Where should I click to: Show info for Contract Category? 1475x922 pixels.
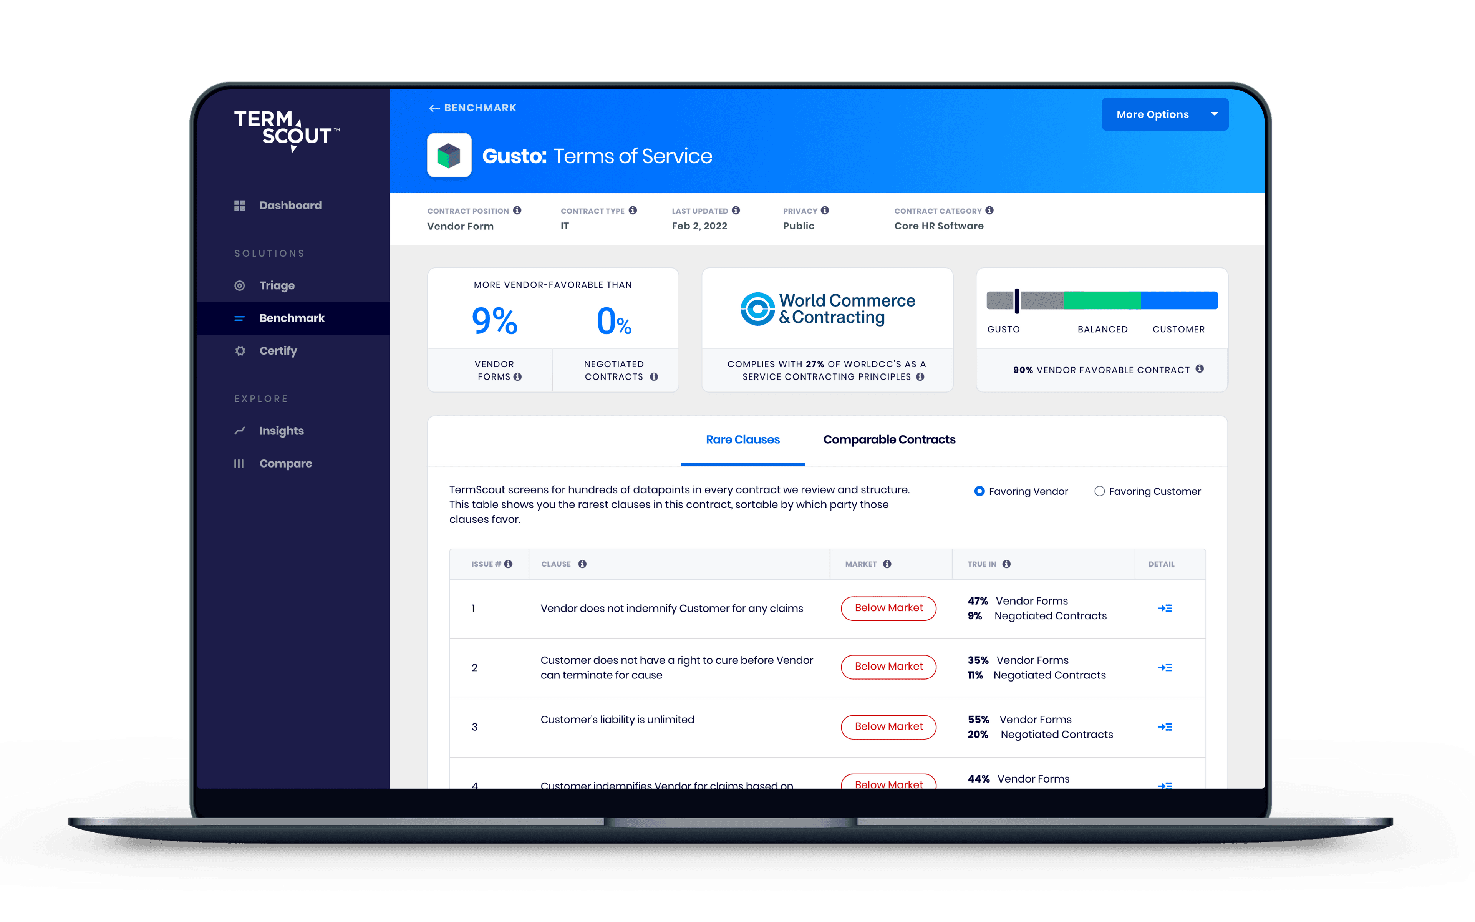pyautogui.click(x=989, y=211)
